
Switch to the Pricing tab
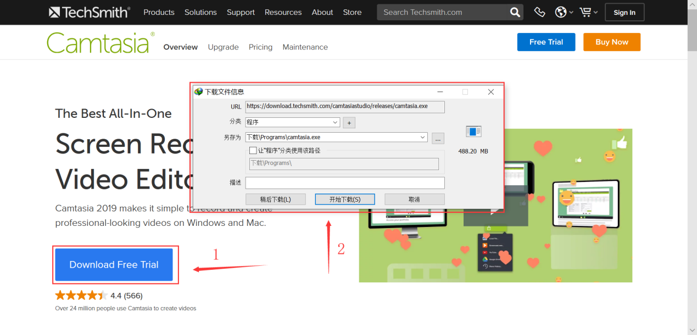pyautogui.click(x=260, y=47)
